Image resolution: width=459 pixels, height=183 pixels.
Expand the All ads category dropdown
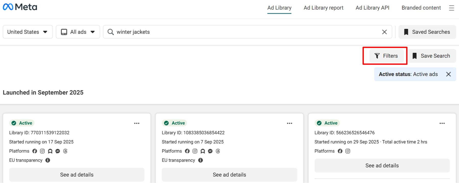pos(78,32)
